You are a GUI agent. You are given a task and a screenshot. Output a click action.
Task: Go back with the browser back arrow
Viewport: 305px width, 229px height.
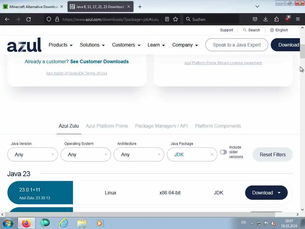(7, 19)
